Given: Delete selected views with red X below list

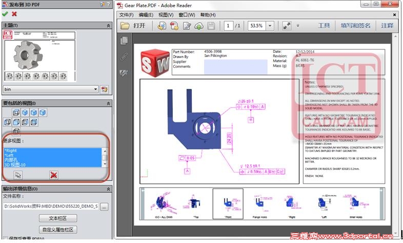Looking at the screenshot, I should pos(53,175).
